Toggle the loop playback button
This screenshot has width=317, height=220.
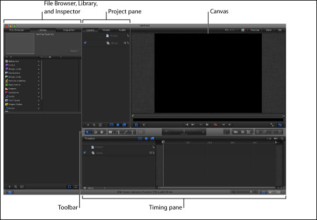pyautogui.click(x=280, y=125)
